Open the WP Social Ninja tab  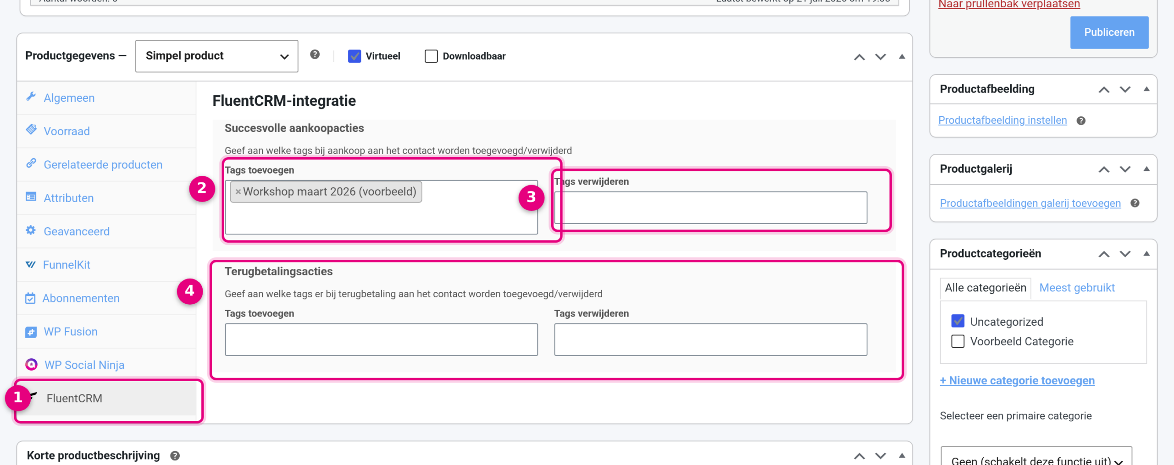106,365
